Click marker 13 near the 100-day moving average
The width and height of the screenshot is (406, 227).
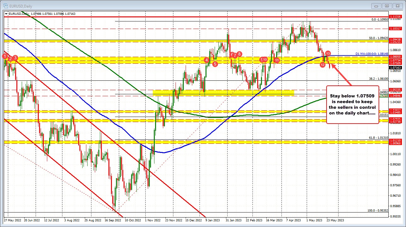[328, 54]
